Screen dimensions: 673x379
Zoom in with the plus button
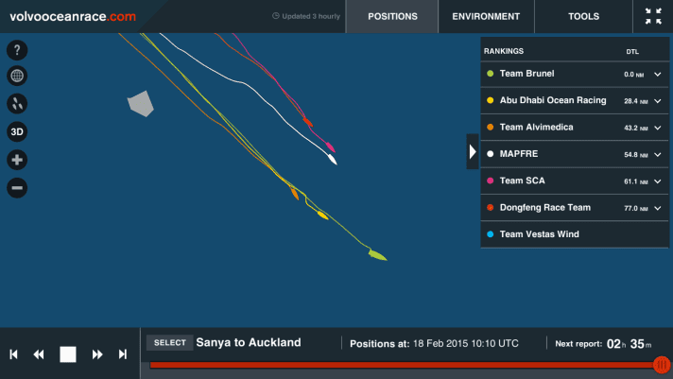(x=17, y=160)
